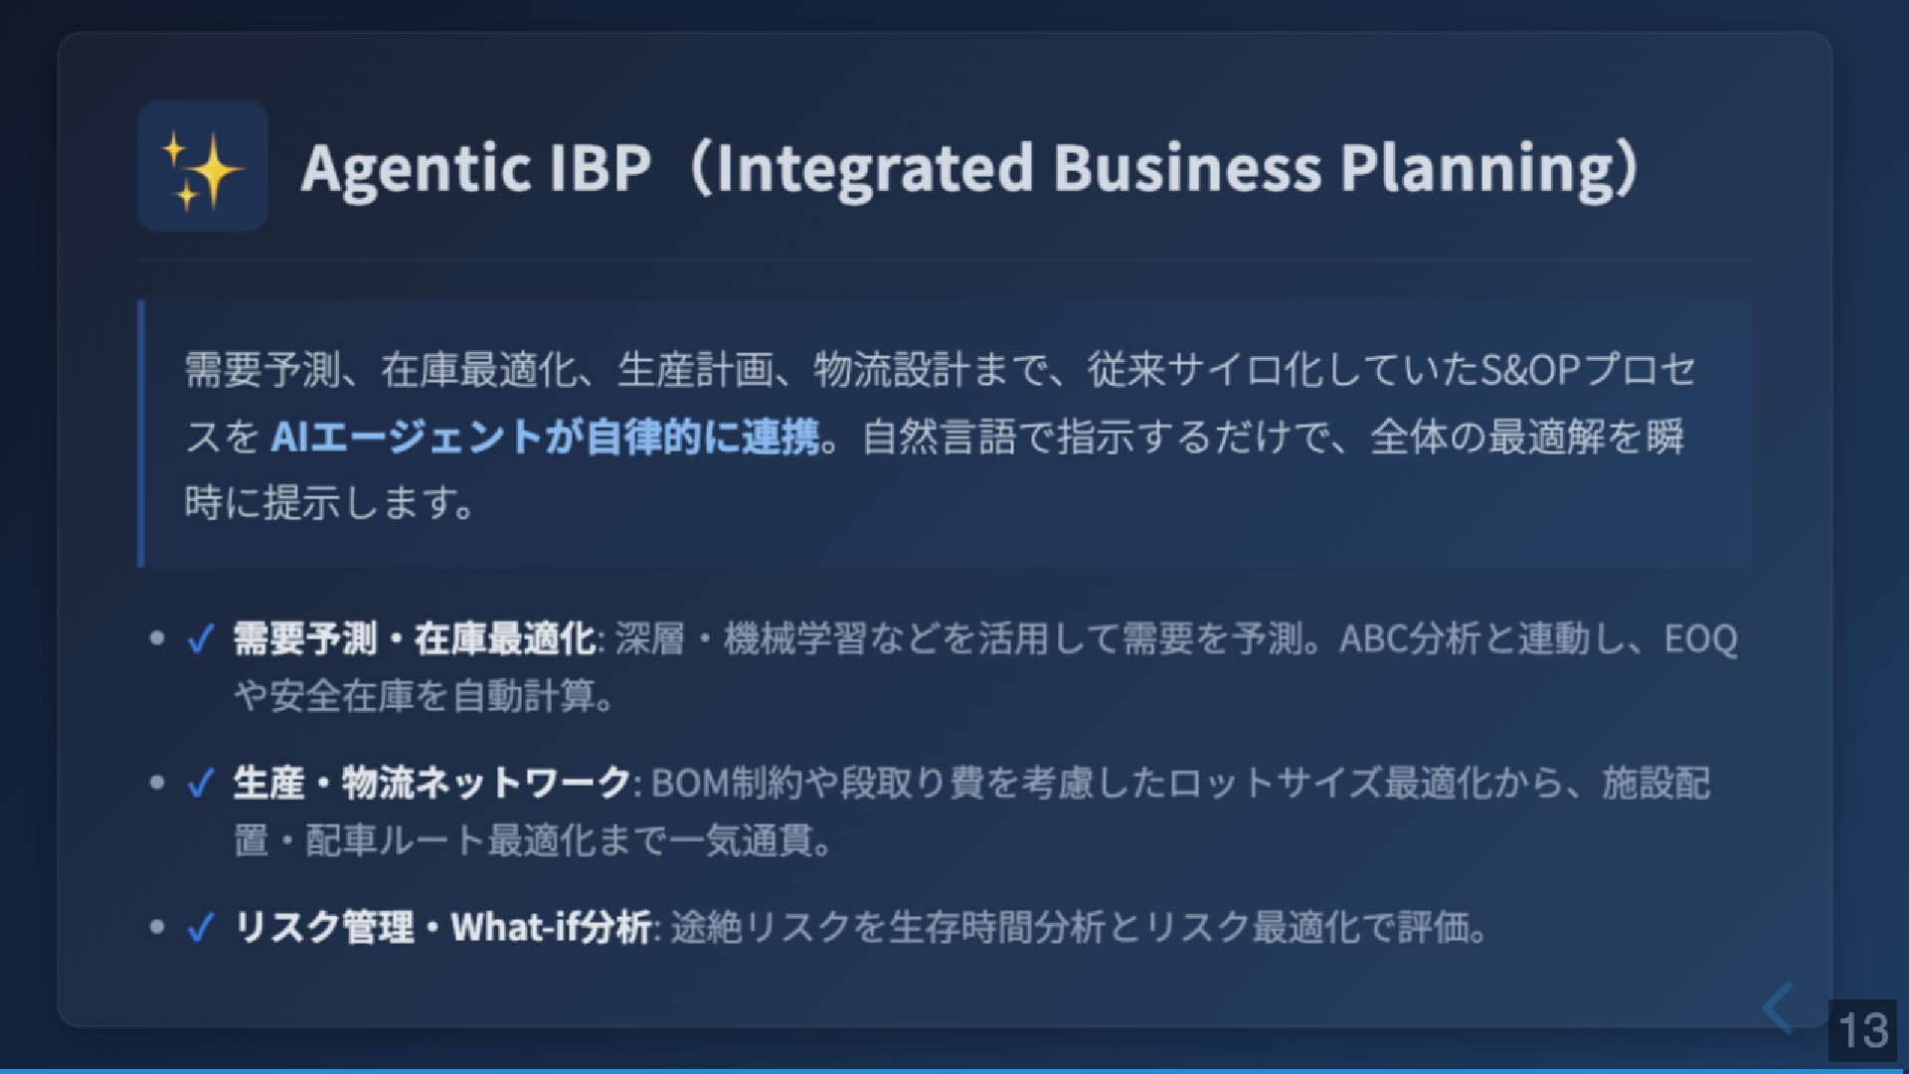Click the Agentic IBP slide title
Image resolution: width=1909 pixels, height=1074 pixels.
970,167
